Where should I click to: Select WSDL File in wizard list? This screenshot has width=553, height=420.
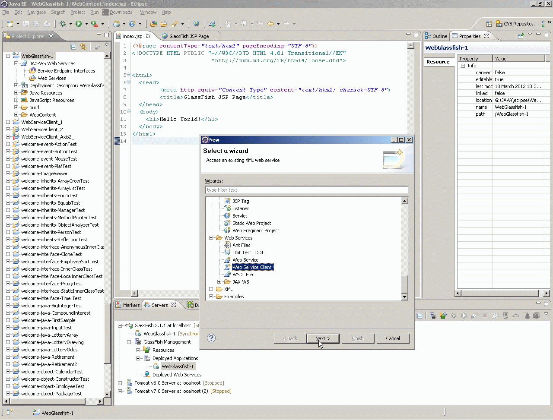point(242,275)
